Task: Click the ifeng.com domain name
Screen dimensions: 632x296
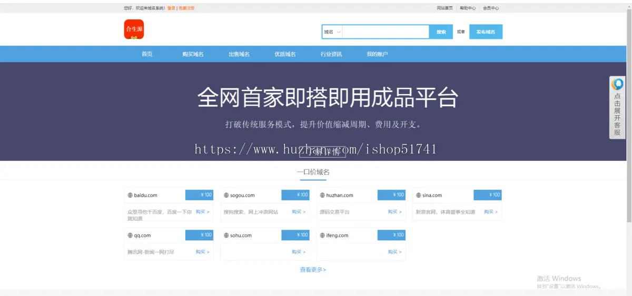Action: (337, 236)
